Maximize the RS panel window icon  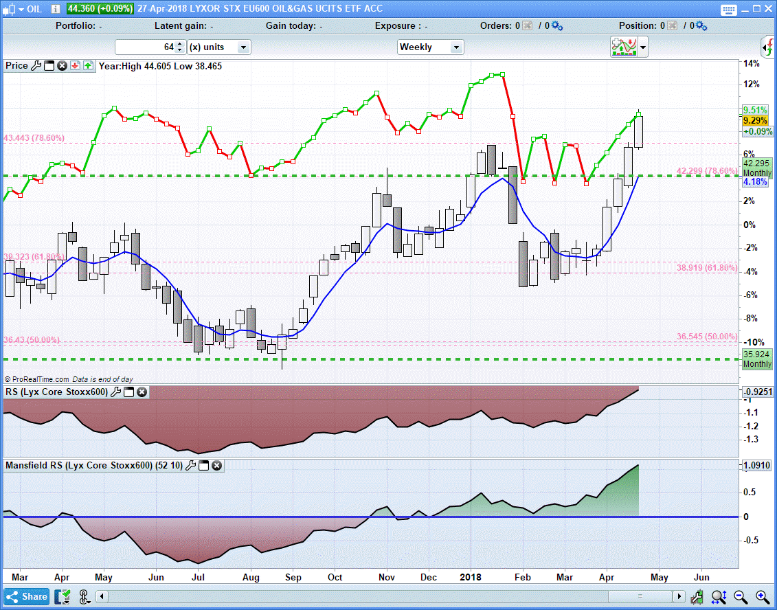pyautogui.click(x=129, y=392)
